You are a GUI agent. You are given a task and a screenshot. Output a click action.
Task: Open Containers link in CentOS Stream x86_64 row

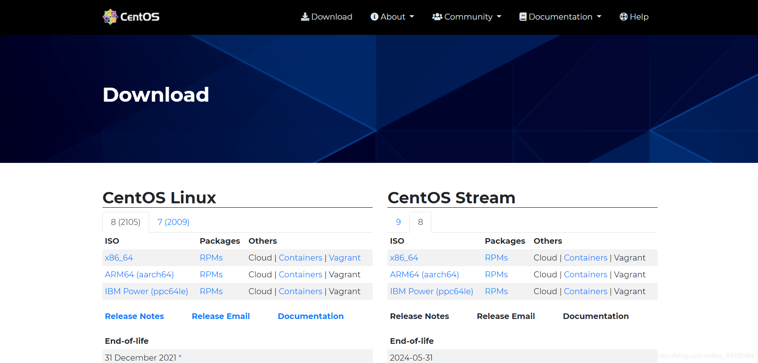586,258
